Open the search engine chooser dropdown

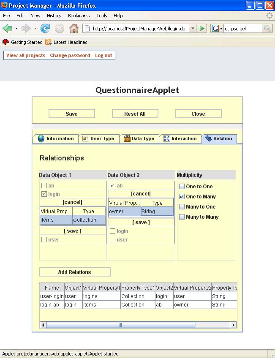(x=221, y=29)
